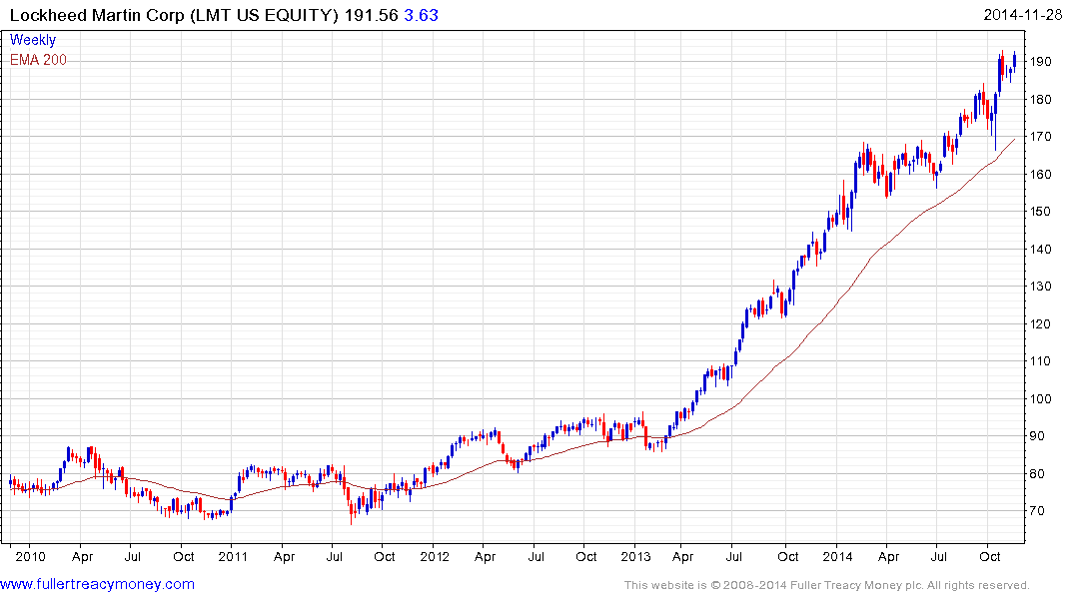
Task: Click the 150 price axis label
Action: click(x=1040, y=211)
